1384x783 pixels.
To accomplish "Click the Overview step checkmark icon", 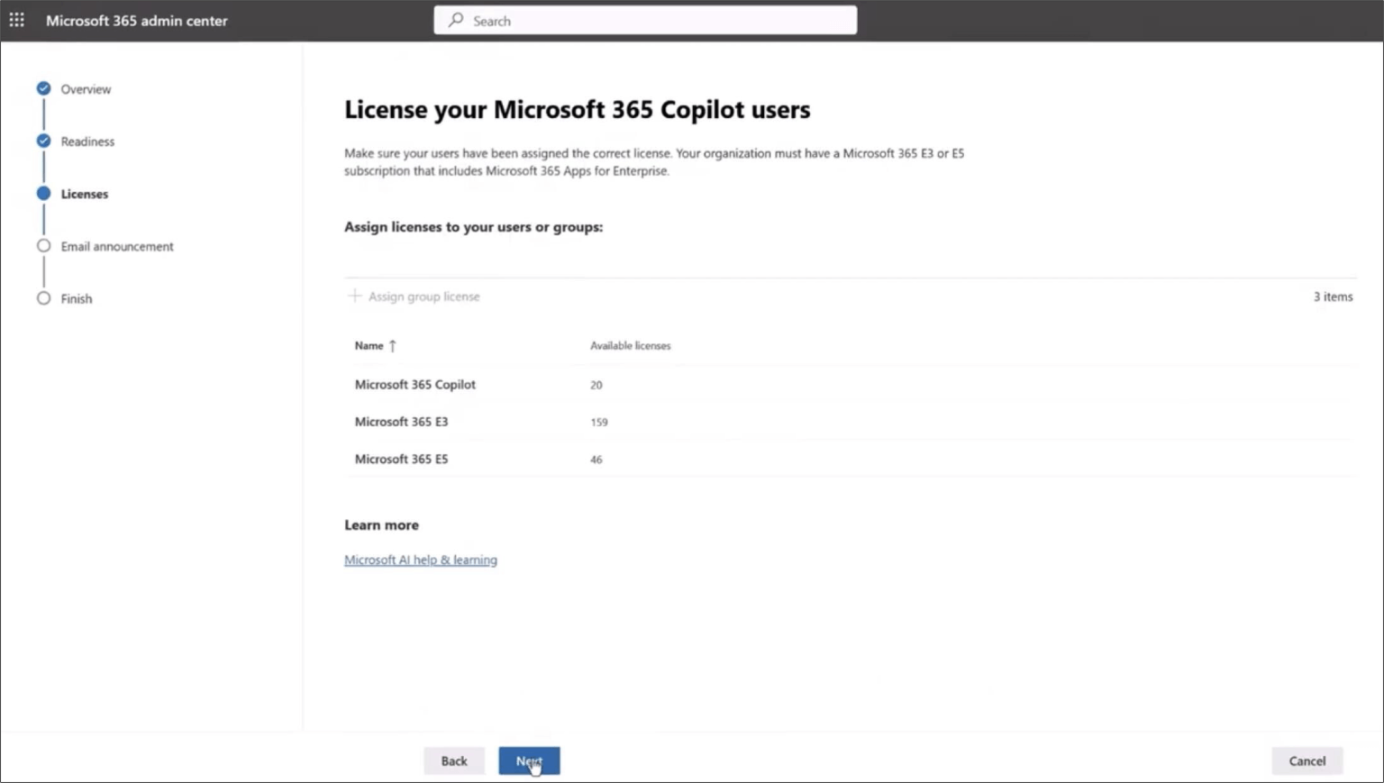I will (42, 88).
